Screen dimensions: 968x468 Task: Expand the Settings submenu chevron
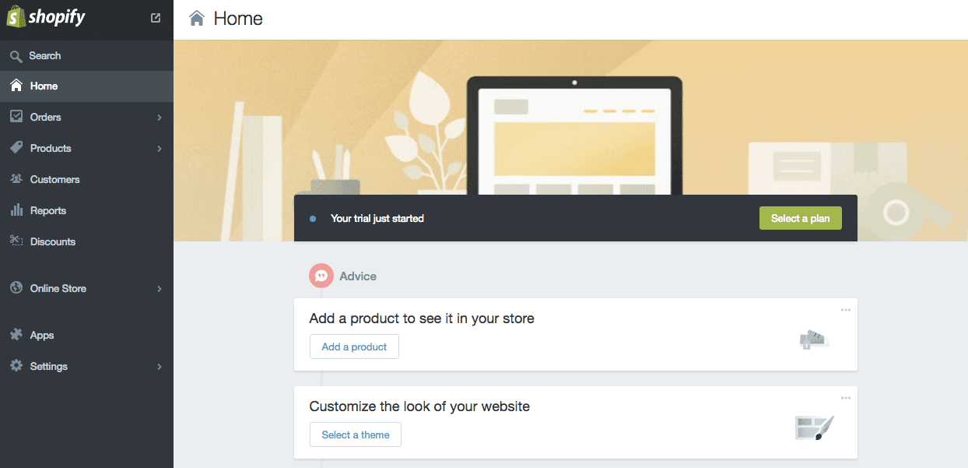tap(160, 367)
